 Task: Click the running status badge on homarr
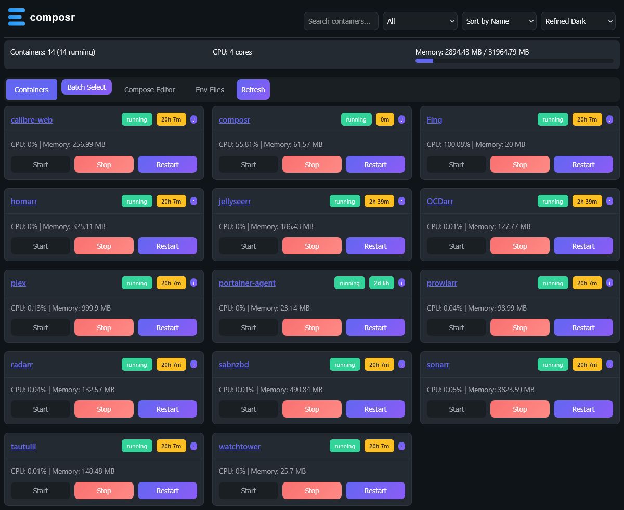tap(136, 201)
